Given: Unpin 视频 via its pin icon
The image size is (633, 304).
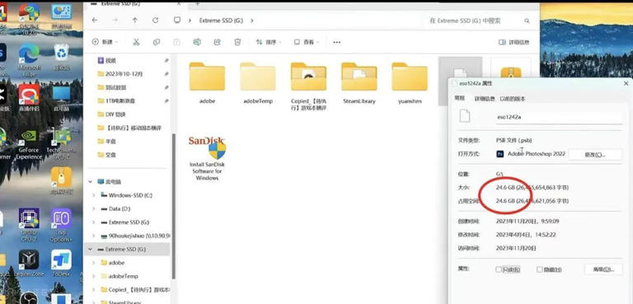Looking at the screenshot, I should pos(166,61).
